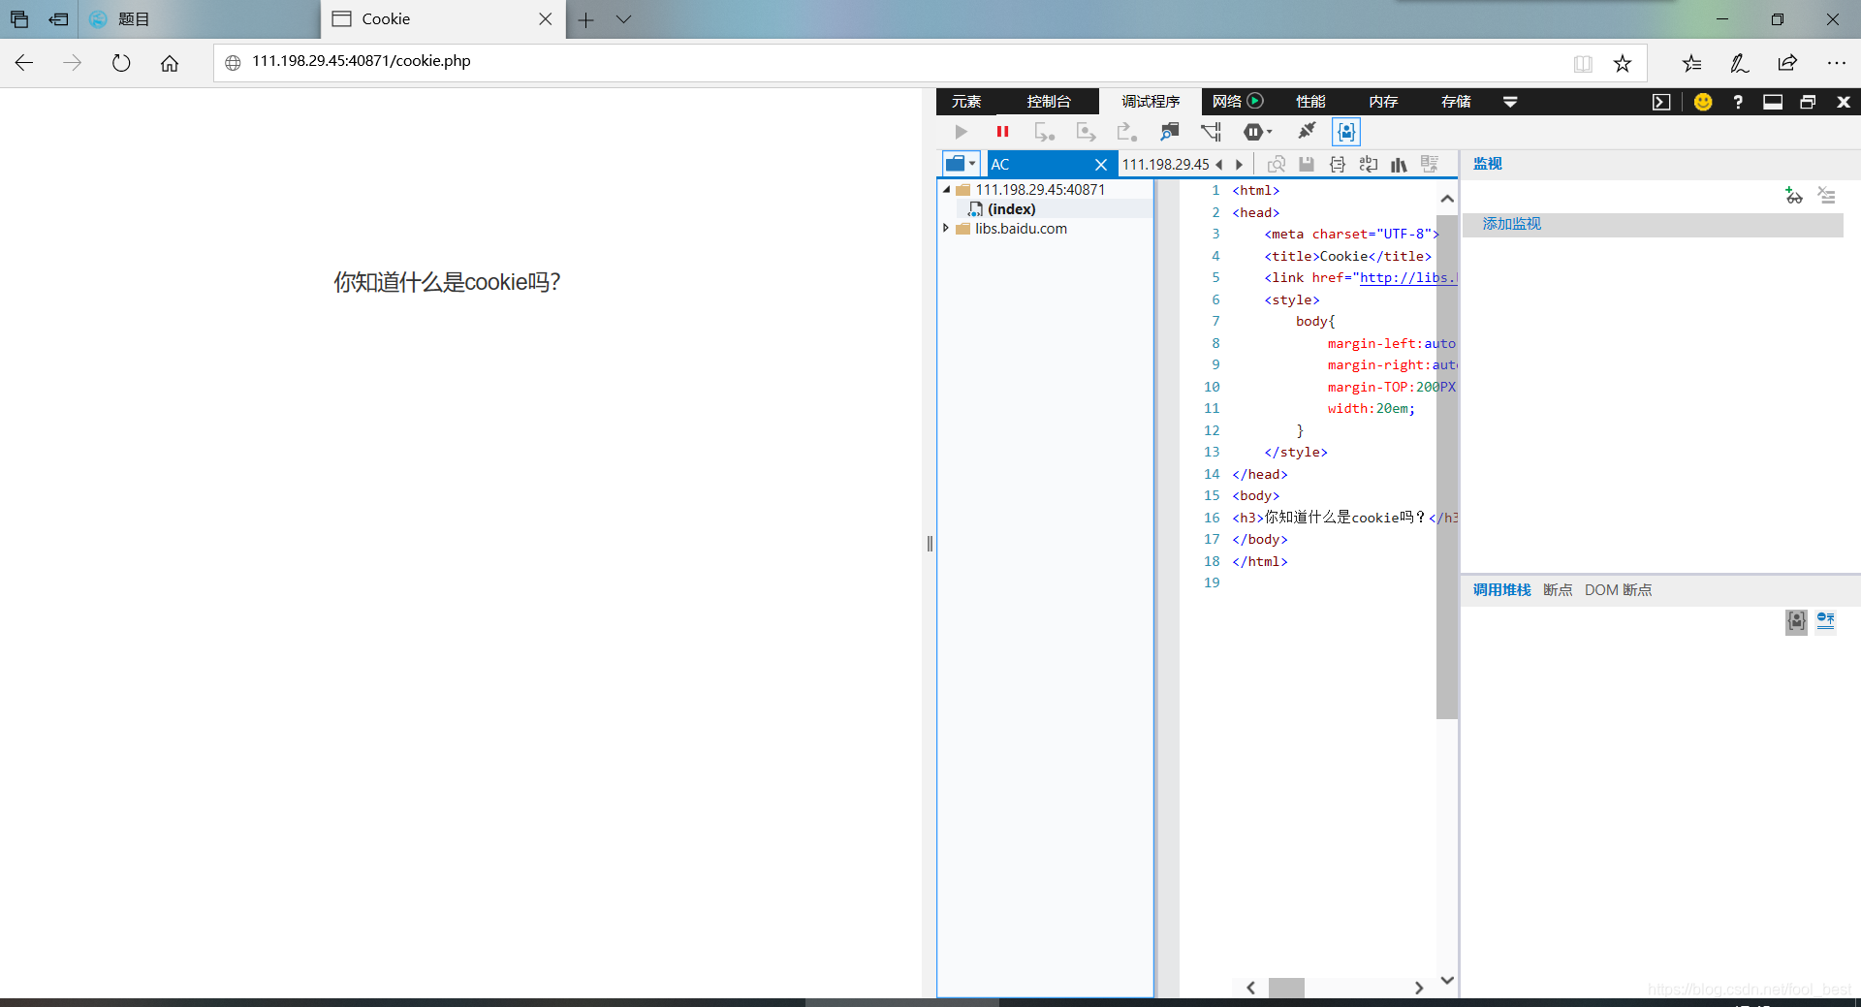Screen dimensions: 1861x1007
Task: Click the Step into icon
Action: (x=1044, y=132)
